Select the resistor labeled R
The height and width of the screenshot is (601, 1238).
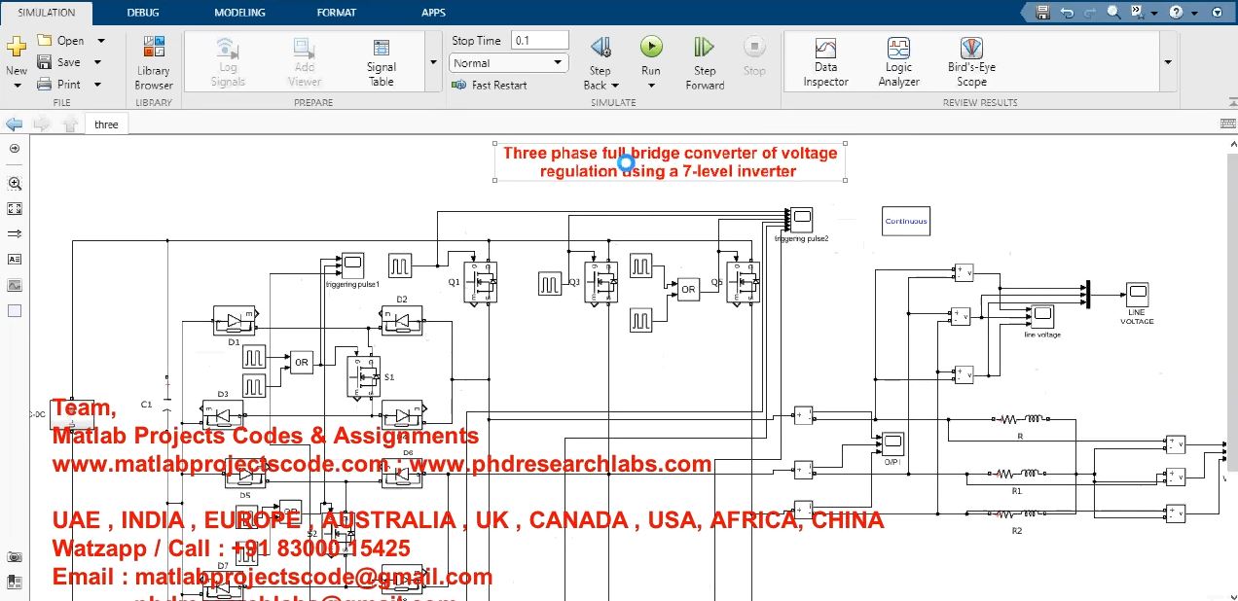tap(1019, 419)
